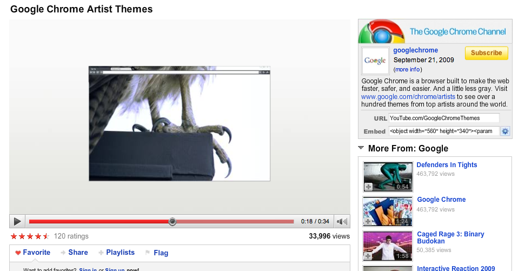The width and height of the screenshot is (525, 271).
Task: Open the Defenders In Tights video link
Action: (x=447, y=165)
